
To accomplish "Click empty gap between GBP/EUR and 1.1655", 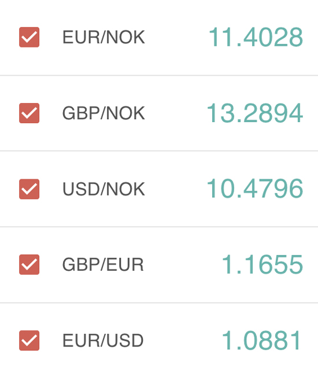I will coord(183,265).
